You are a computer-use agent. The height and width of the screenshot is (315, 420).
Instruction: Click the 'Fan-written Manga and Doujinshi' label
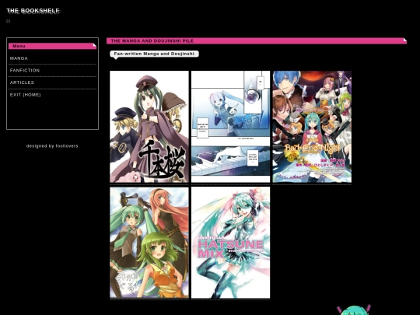pos(154,54)
